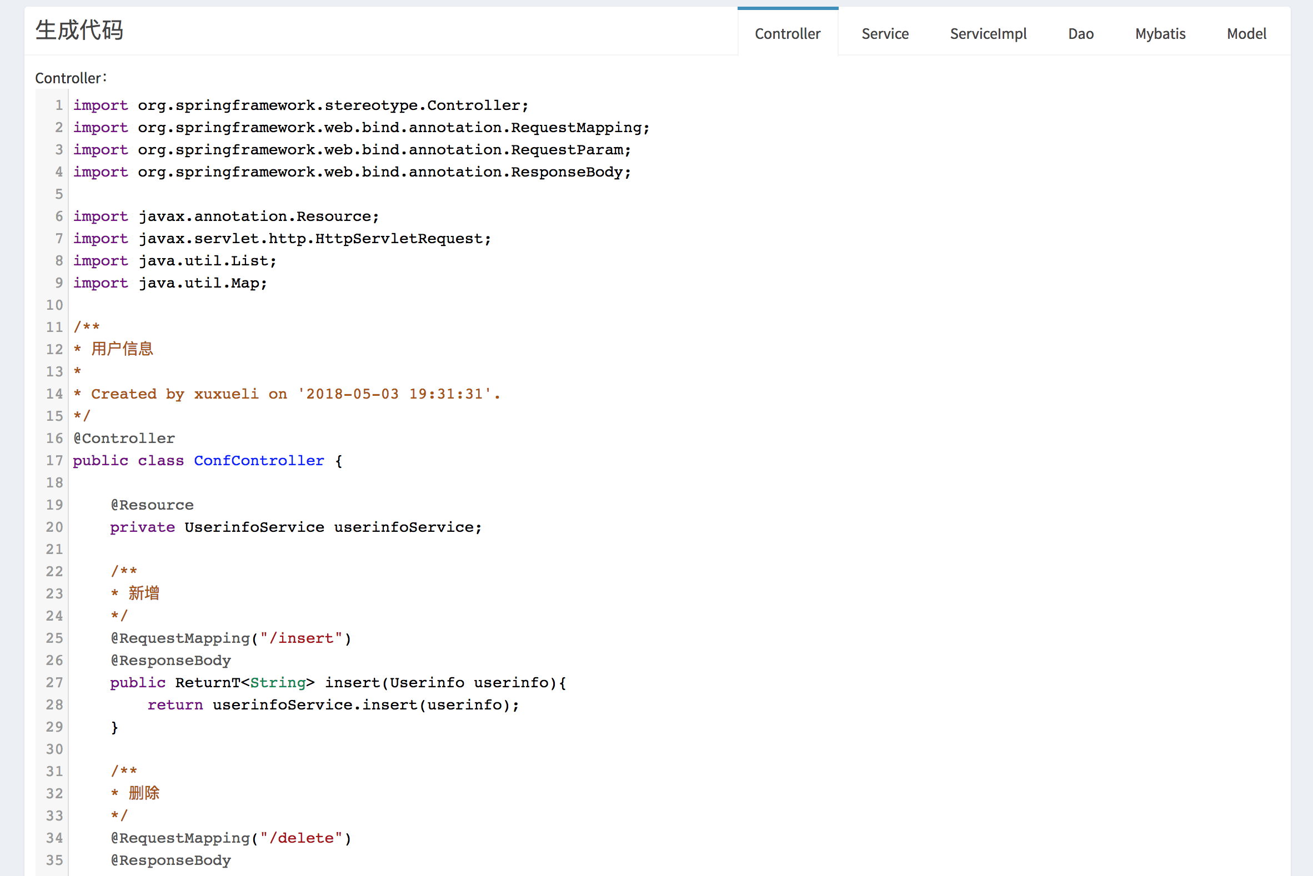Open the Model tab
The height and width of the screenshot is (876, 1313).
coord(1246,33)
